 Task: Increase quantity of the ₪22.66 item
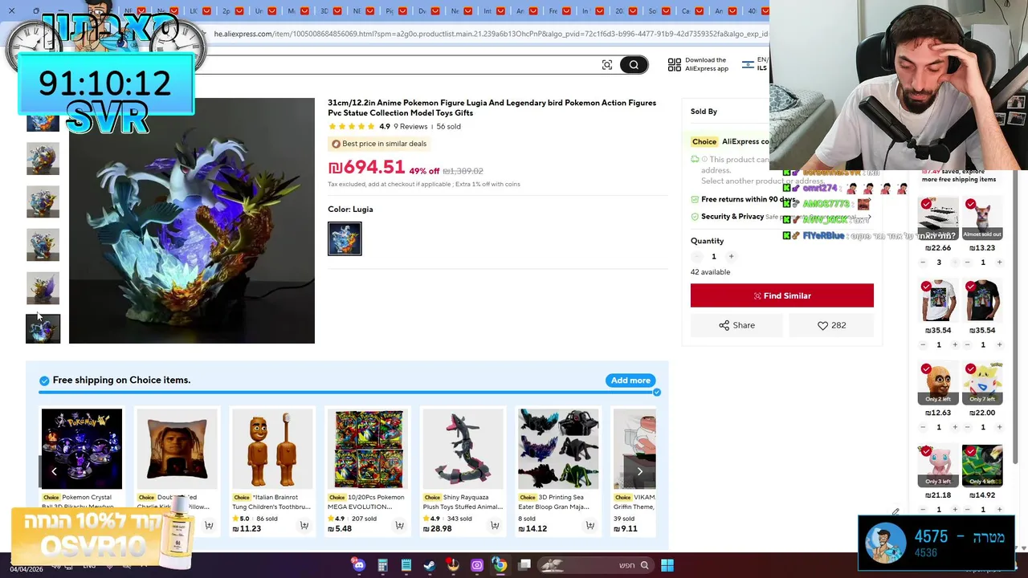(955, 263)
